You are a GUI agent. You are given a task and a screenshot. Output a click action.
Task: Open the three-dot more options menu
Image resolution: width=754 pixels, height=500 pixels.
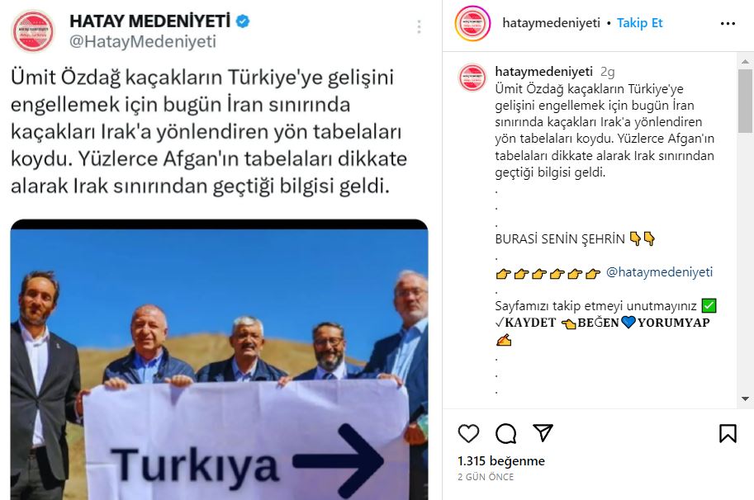pyautogui.click(x=728, y=24)
